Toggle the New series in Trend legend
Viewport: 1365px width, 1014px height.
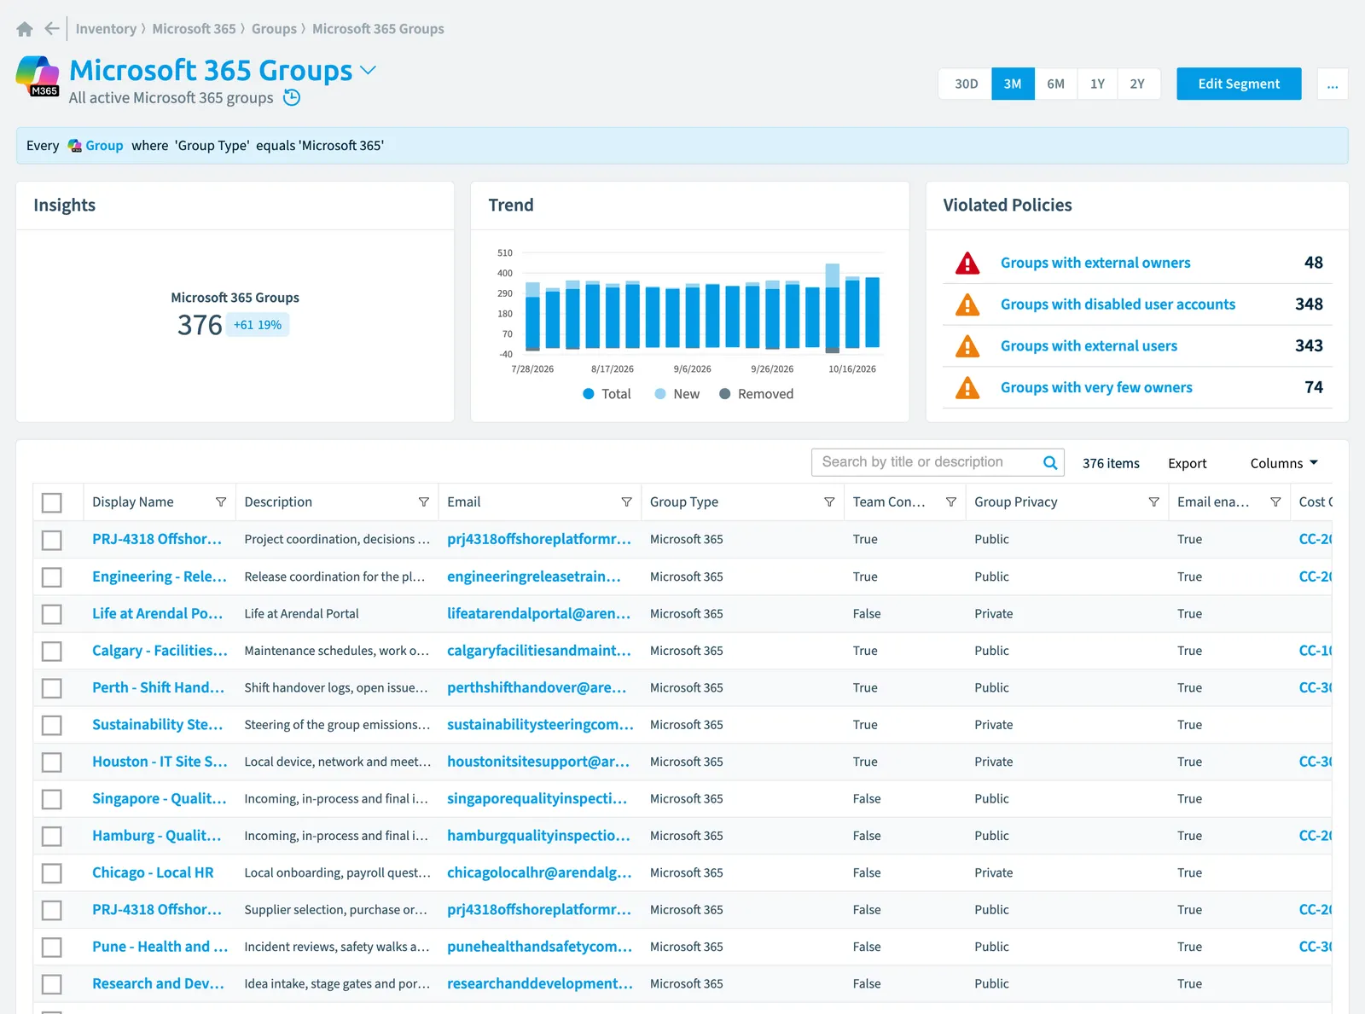click(x=677, y=394)
